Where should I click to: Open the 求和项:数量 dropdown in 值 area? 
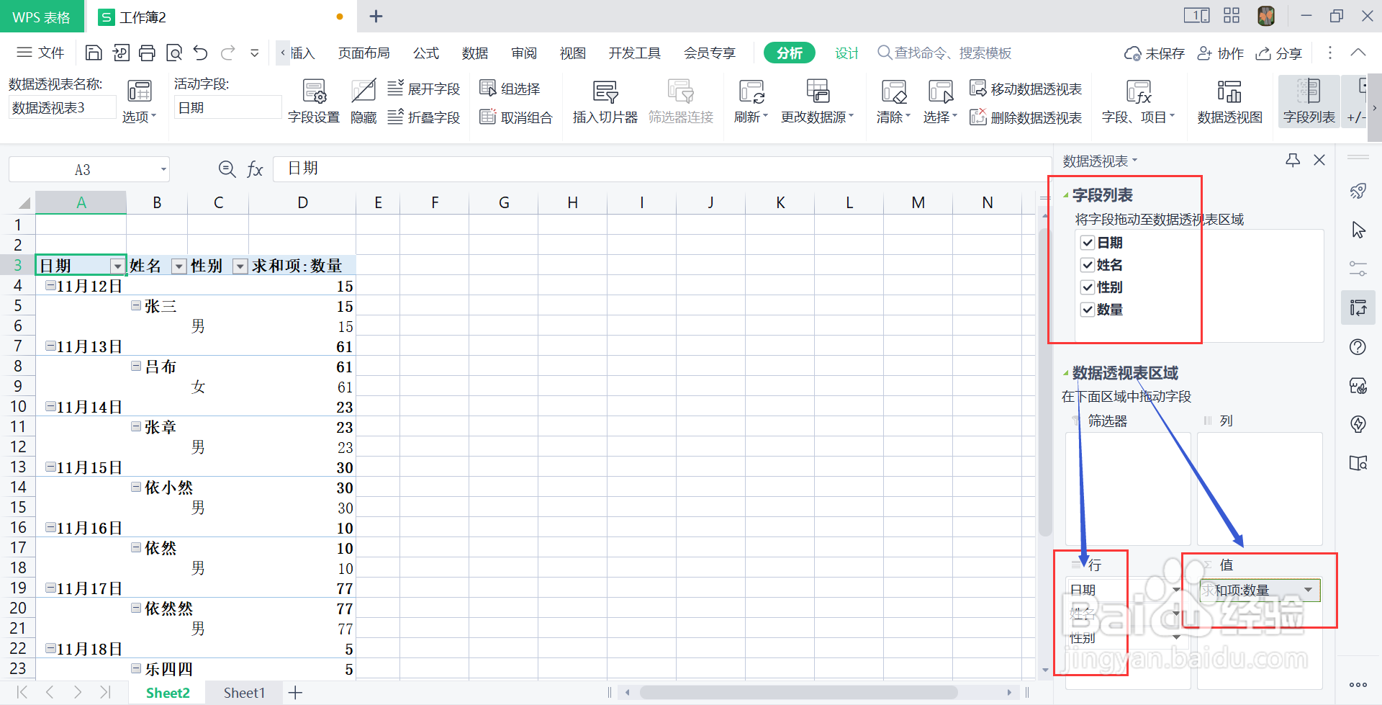pos(1310,590)
